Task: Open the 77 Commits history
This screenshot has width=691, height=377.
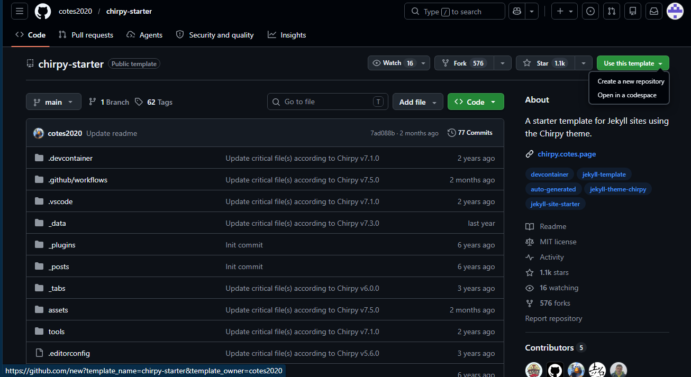Action: 470,133
